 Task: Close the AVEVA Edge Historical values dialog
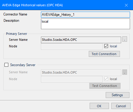(x=126, y=5)
